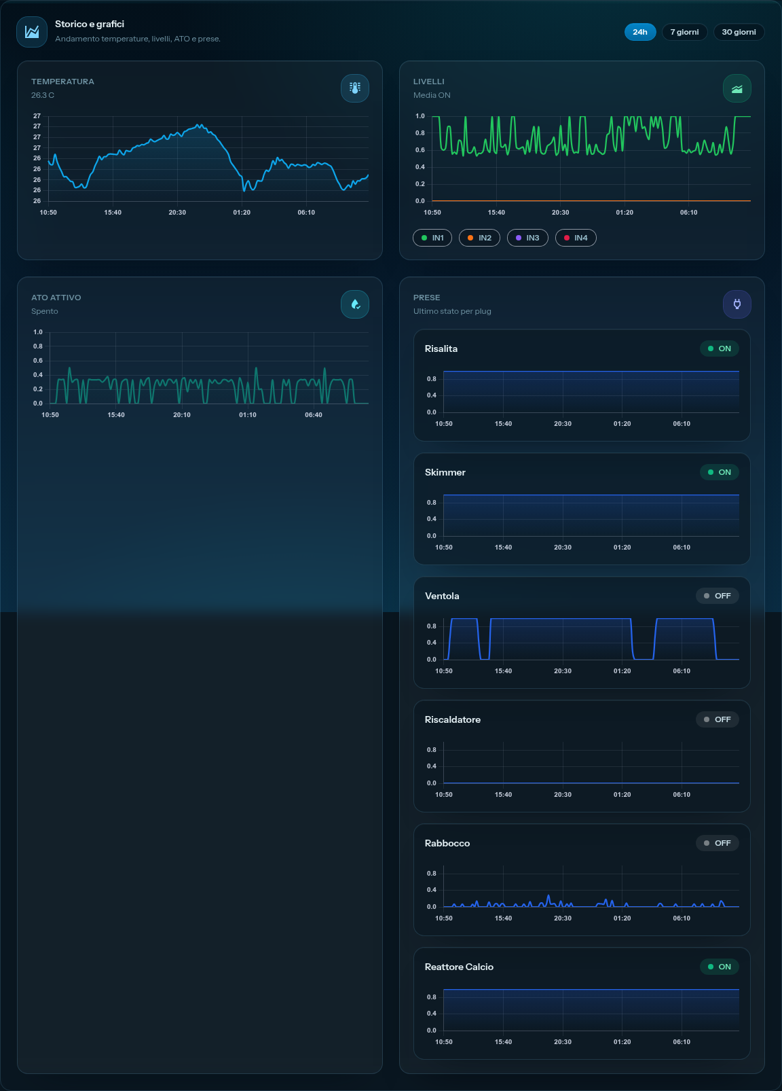
Task: Click the Temperatura line chart
Action: pos(200,165)
